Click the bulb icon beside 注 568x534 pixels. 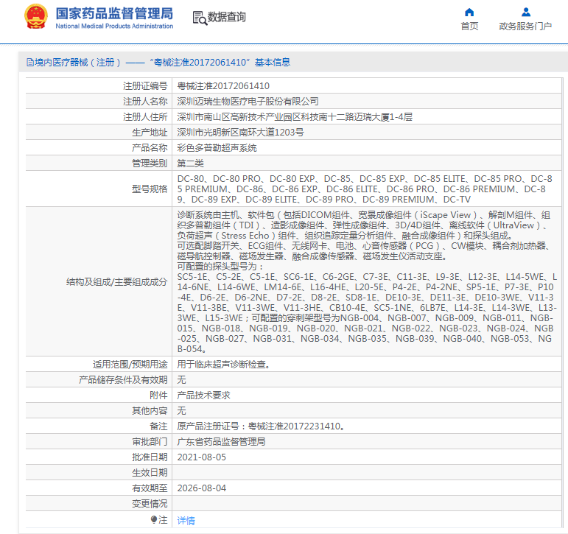coord(153,520)
